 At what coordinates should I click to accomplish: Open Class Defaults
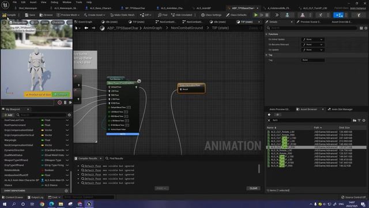coord(236,15)
